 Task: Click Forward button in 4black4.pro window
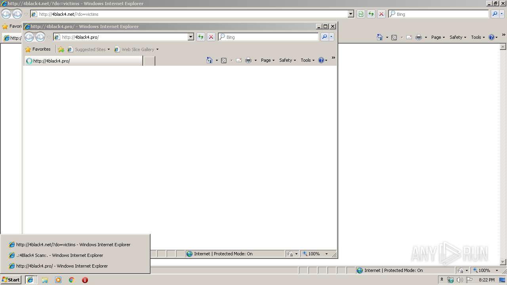click(x=40, y=37)
